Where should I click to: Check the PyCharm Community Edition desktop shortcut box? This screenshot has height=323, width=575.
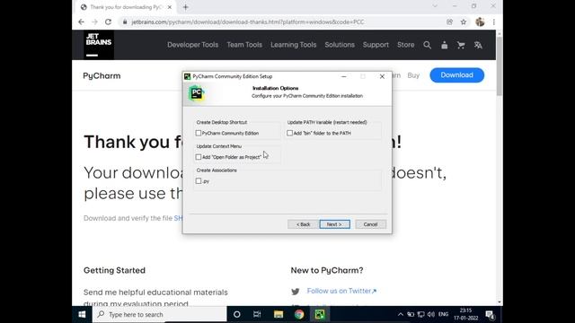199,133
